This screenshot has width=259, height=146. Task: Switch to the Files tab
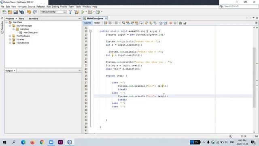click(21, 19)
